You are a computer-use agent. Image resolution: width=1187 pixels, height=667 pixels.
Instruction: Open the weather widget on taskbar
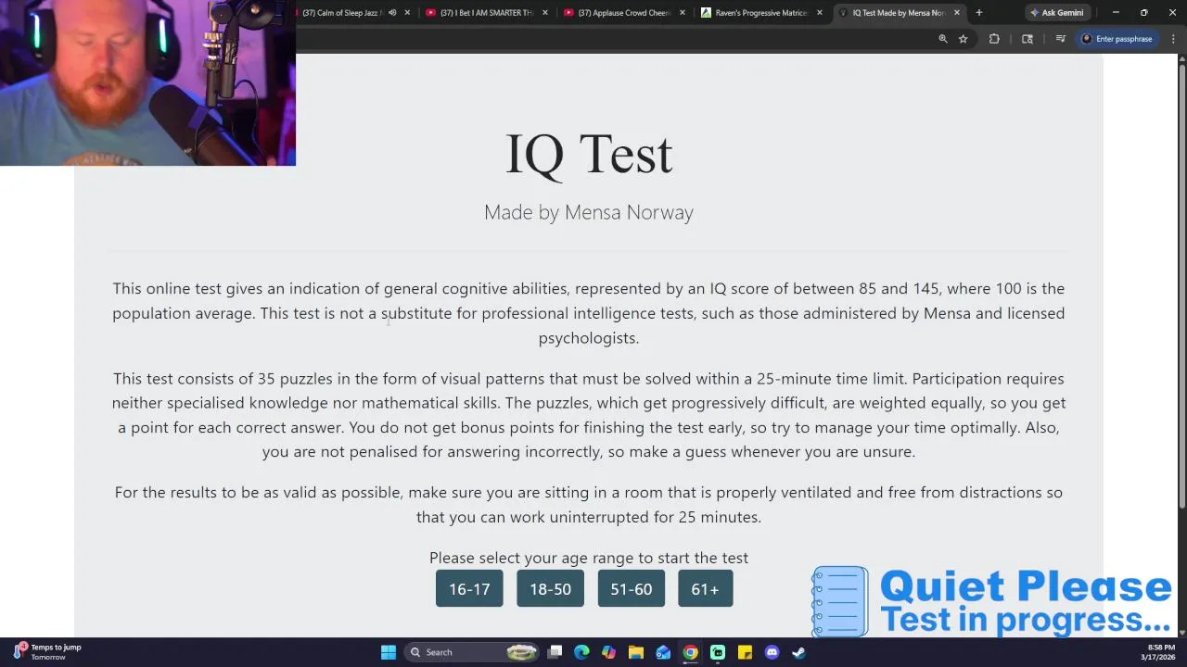(x=48, y=652)
